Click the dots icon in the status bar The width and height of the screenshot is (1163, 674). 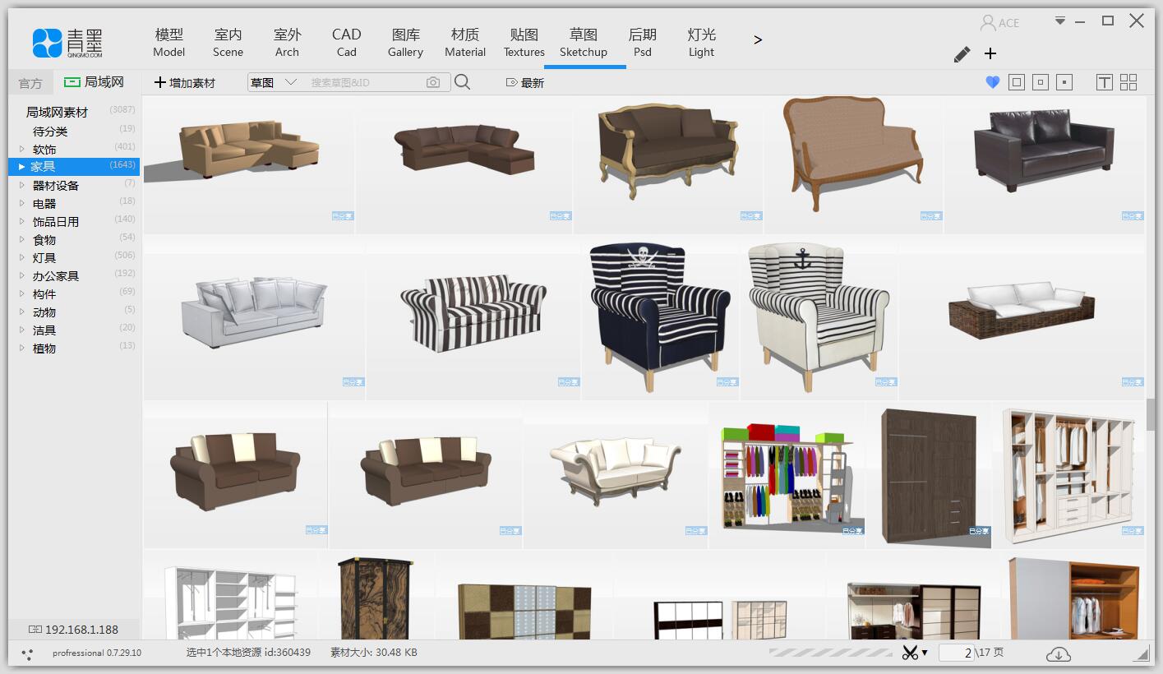27,654
